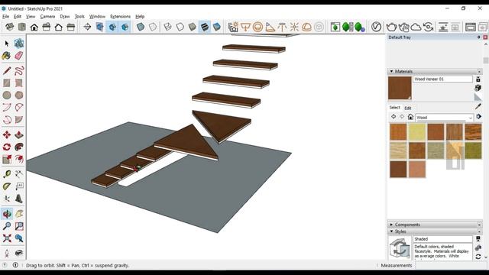The height and width of the screenshot is (275, 489).
Task: Activate the Push/Pull tool
Action: point(19,134)
